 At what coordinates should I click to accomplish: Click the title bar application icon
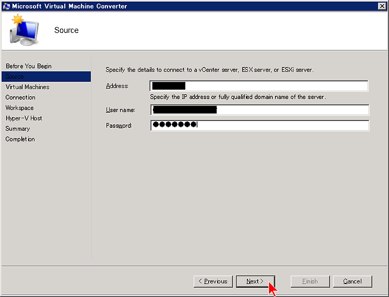click(x=6, y=6)
